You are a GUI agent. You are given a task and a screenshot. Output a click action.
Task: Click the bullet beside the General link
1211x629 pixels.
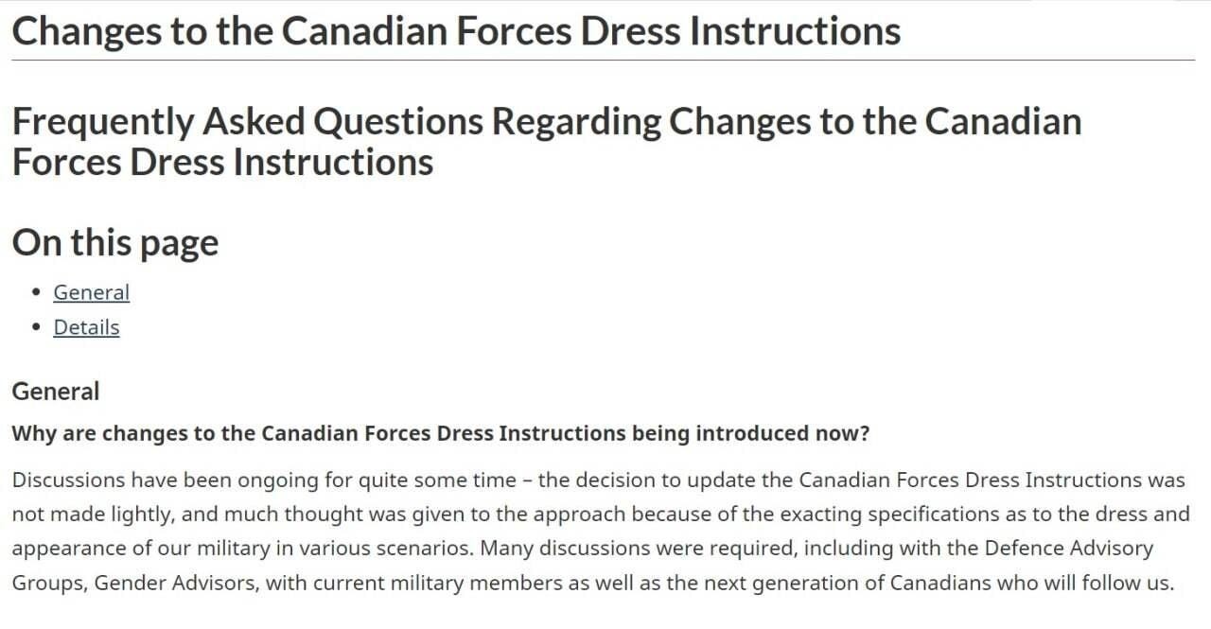(36, 293)
